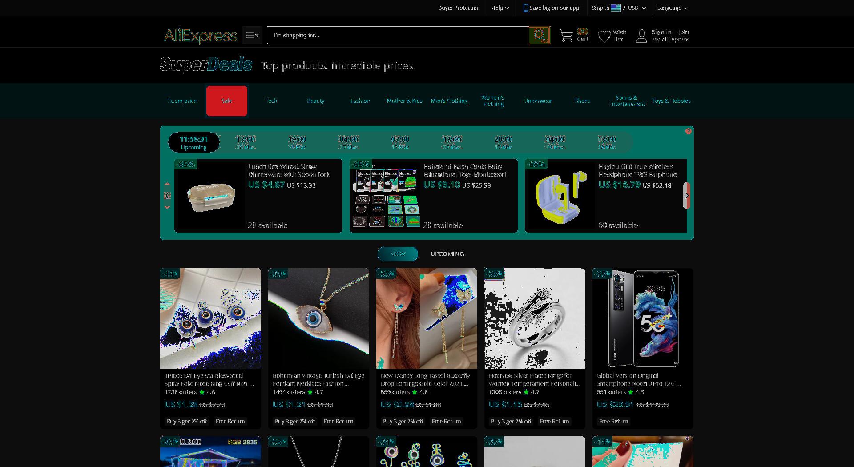Click the red question mark help icon

689,131
